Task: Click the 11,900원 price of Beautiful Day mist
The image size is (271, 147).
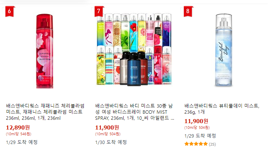Action: [x=196, y=121]
